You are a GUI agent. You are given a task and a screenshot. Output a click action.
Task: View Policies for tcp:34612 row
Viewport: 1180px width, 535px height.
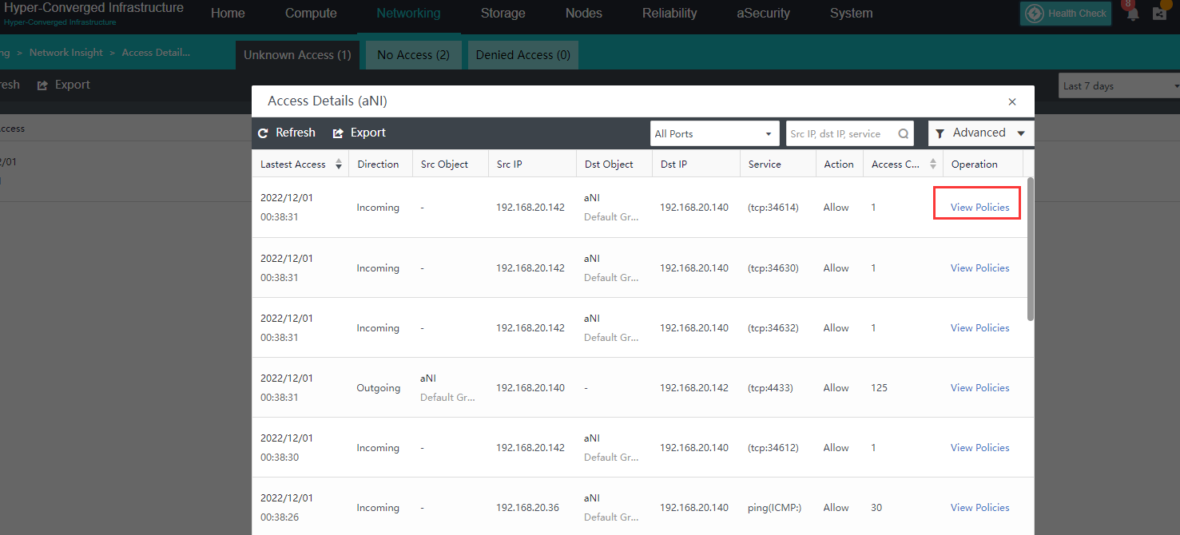(979, 448)
